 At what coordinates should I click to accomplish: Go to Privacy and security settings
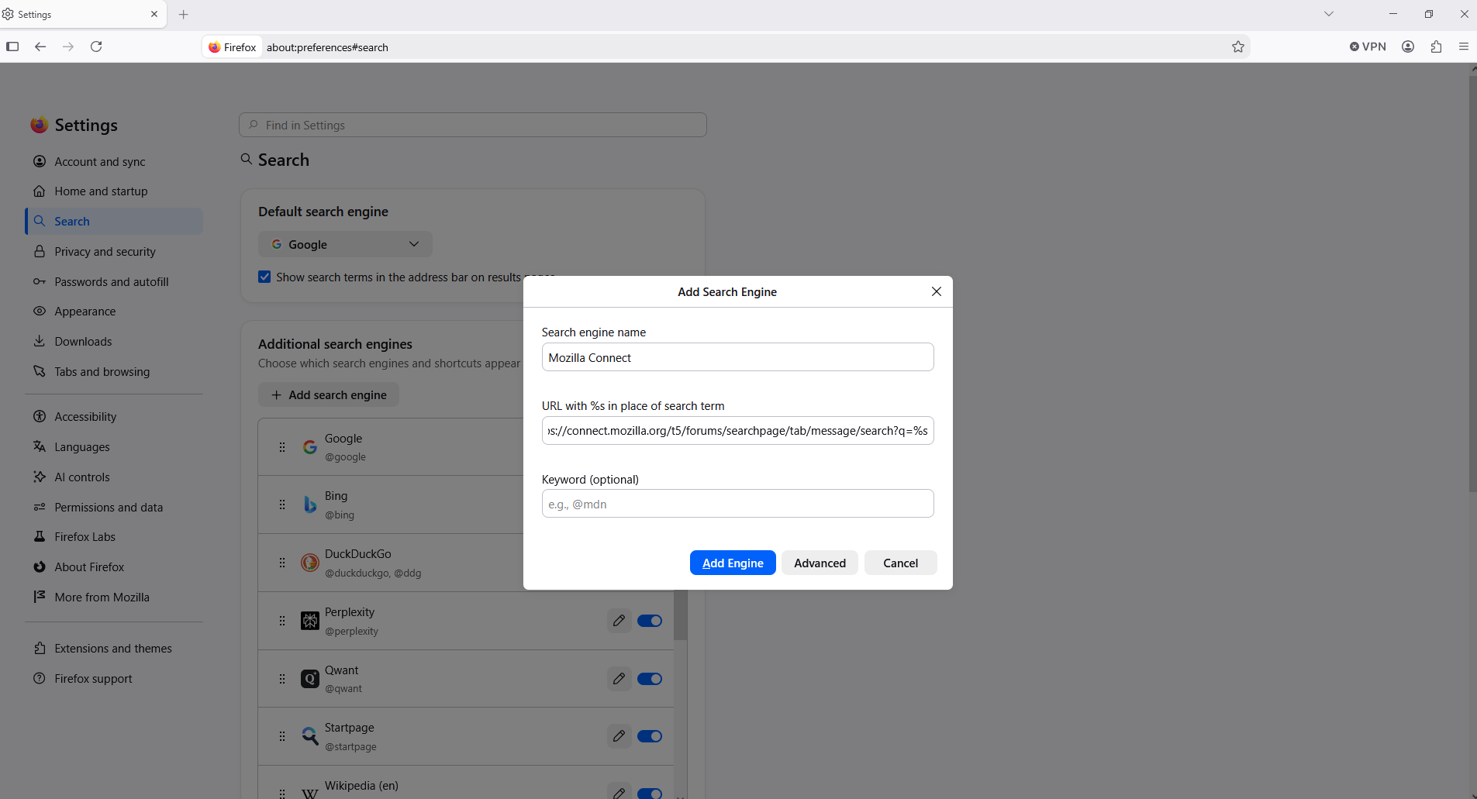coord(115,251)
